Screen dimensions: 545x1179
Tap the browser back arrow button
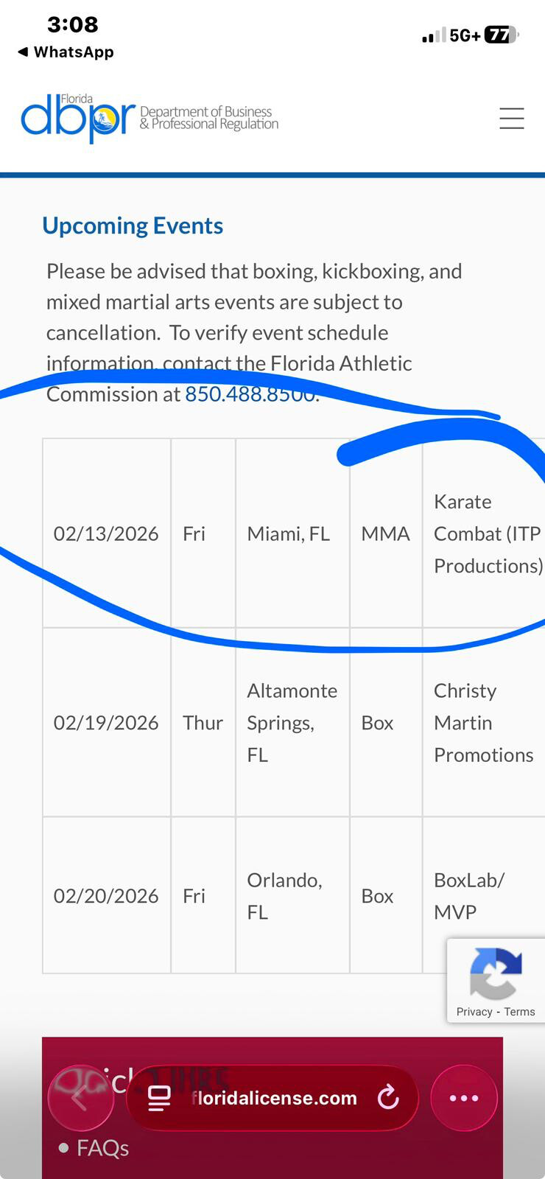click(80, 1098)
